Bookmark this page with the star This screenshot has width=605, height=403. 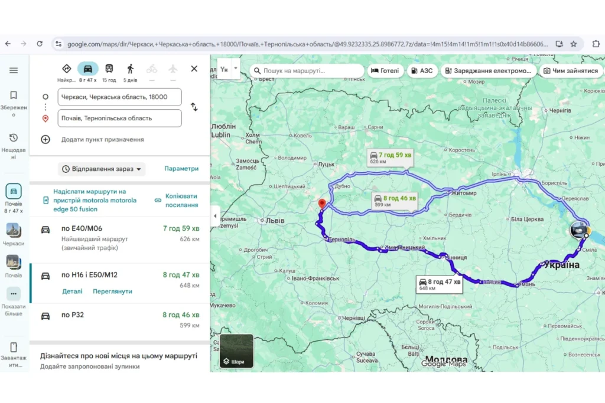[x=574, y=44]
